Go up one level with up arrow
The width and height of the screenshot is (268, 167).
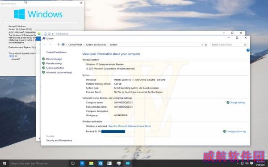coord(59,45)
